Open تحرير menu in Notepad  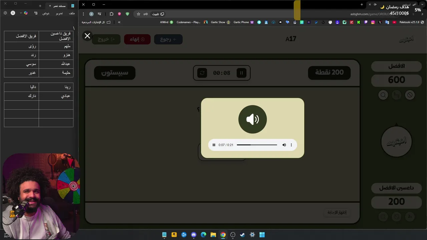(x=59, y=13)
